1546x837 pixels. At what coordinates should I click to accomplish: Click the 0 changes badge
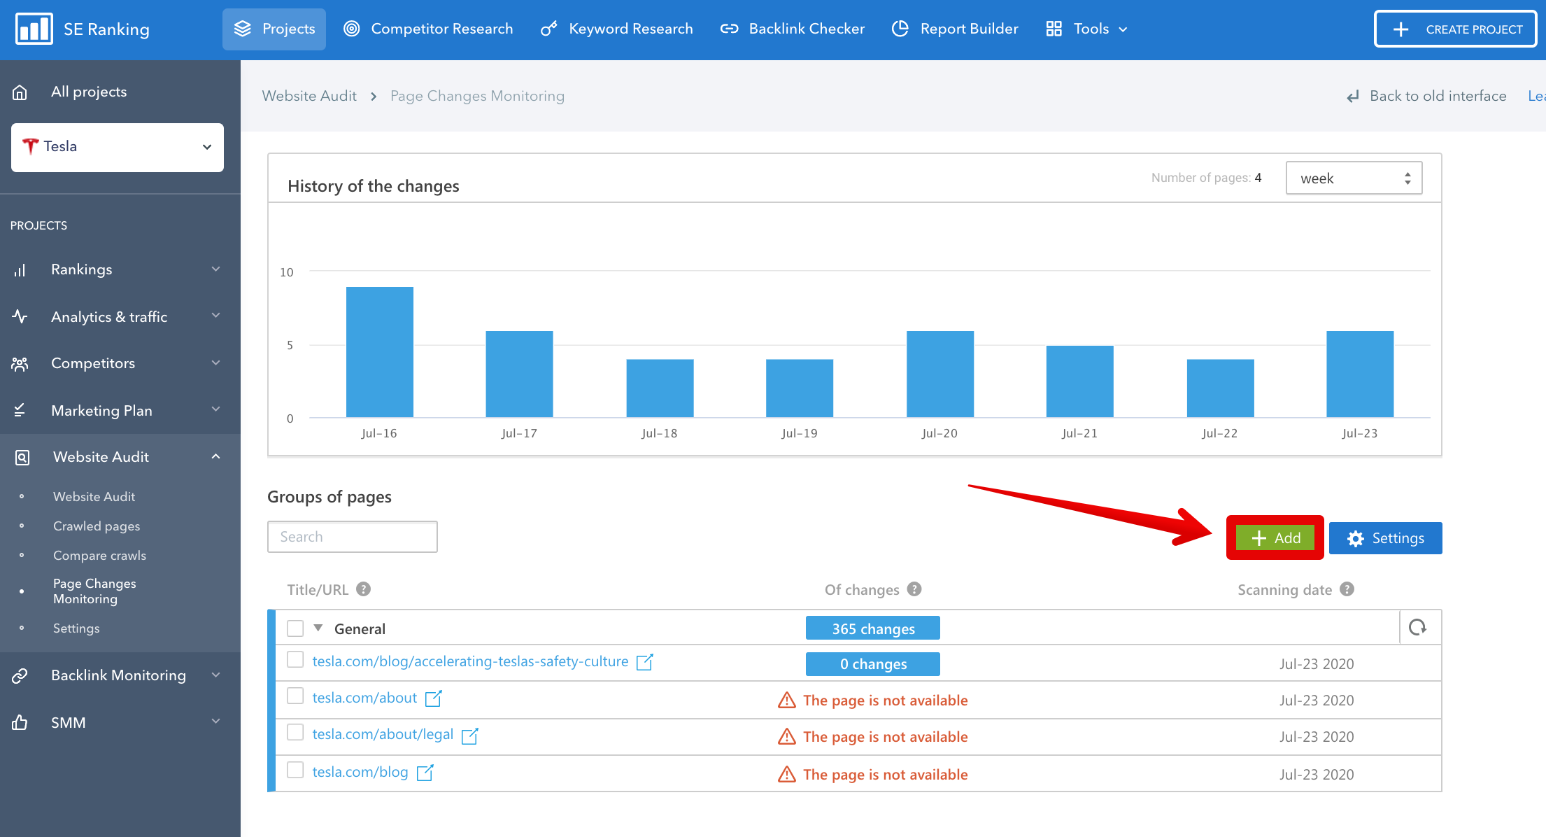point(873,664)
